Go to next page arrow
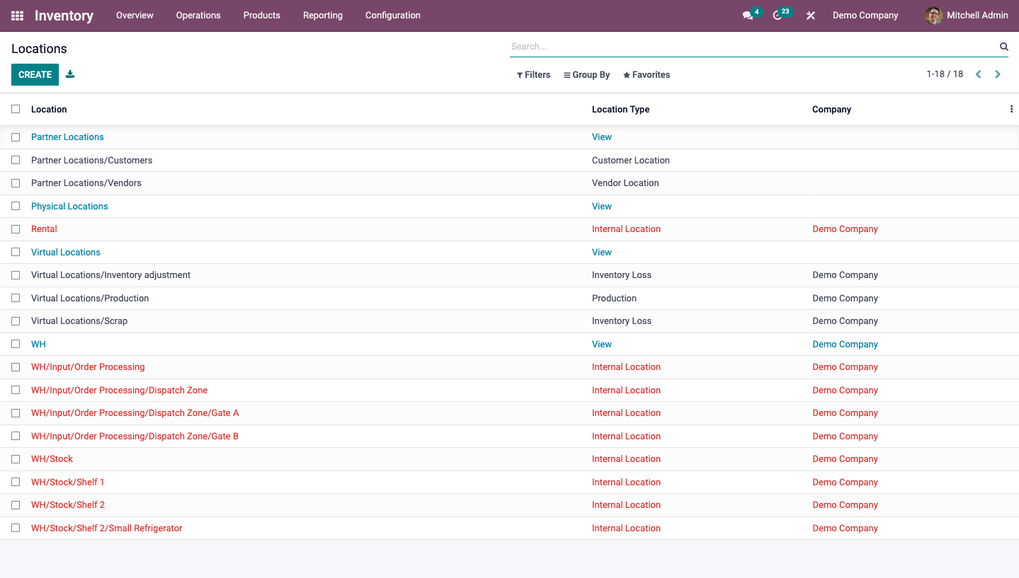The height and width of the screenshot is (578, 1019). 998,74
